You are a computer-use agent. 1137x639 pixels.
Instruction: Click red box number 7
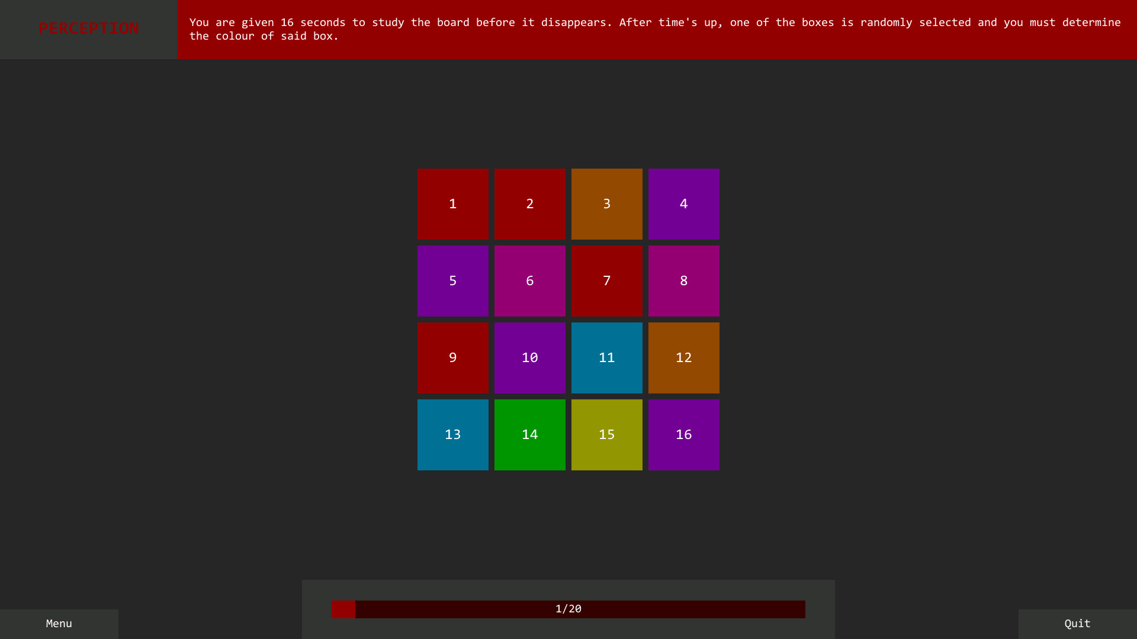[x=607, y=281]
